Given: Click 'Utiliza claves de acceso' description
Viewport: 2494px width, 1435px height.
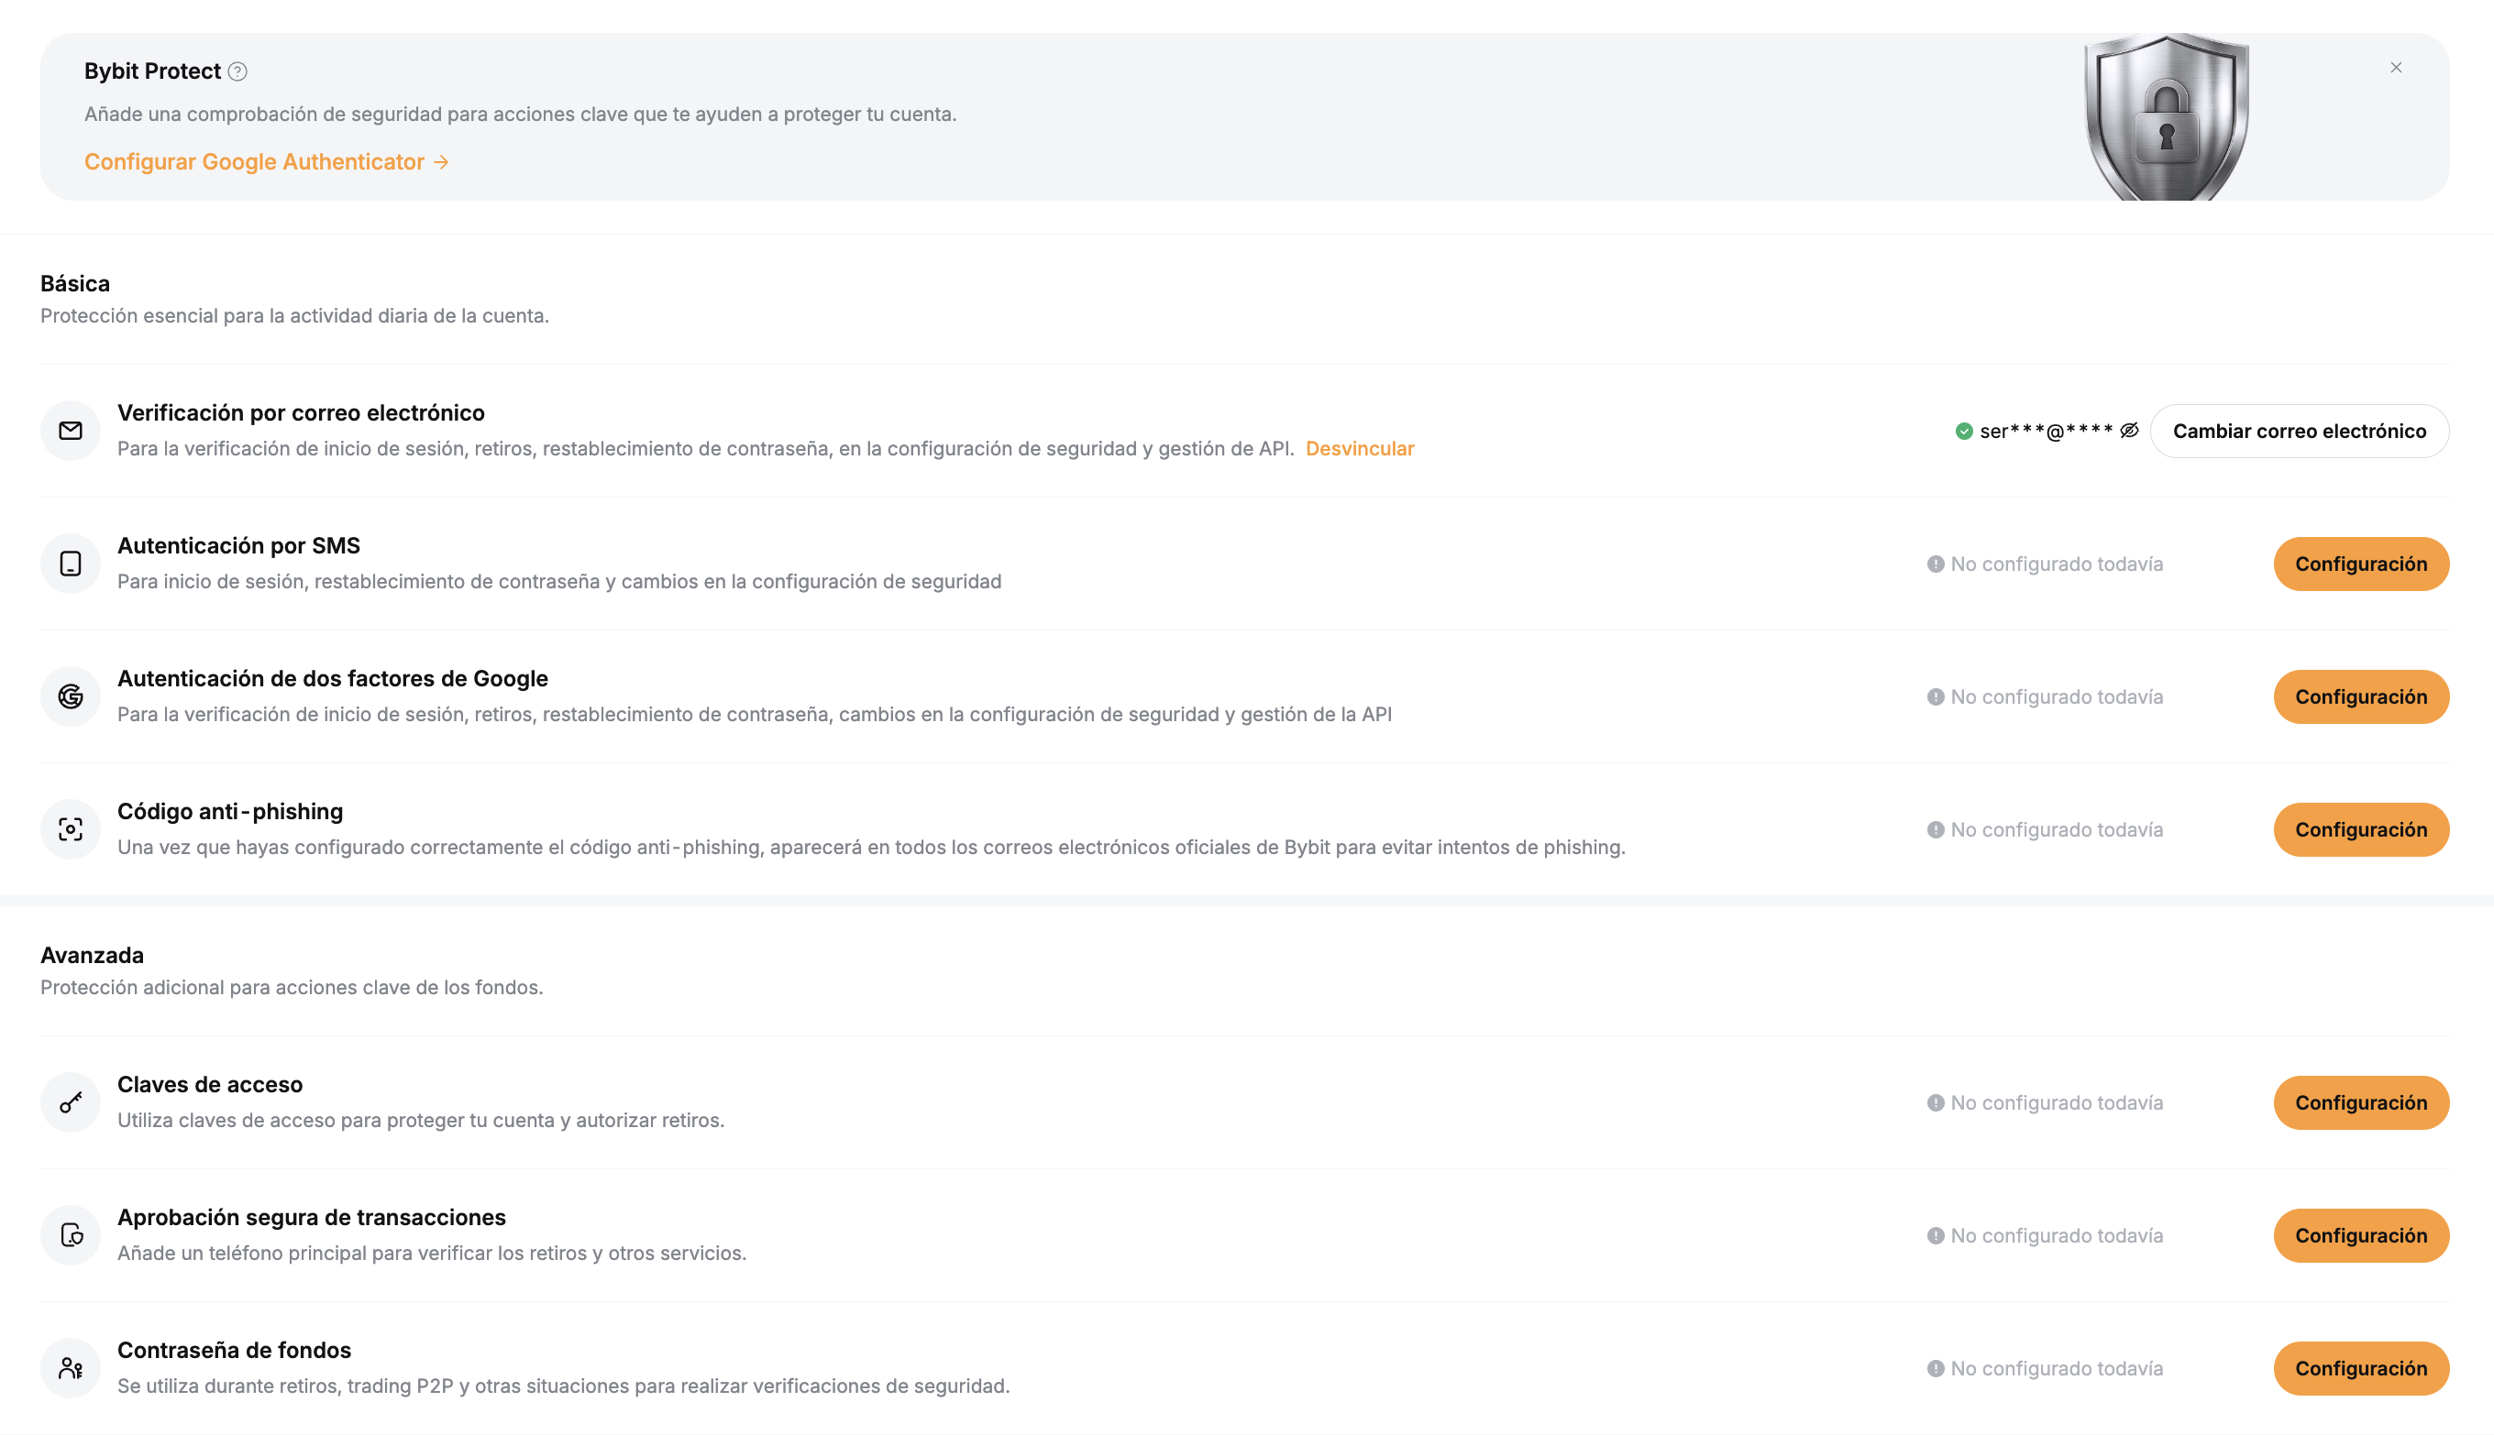Looking at the screenshot, I should tap(421, 1121).
